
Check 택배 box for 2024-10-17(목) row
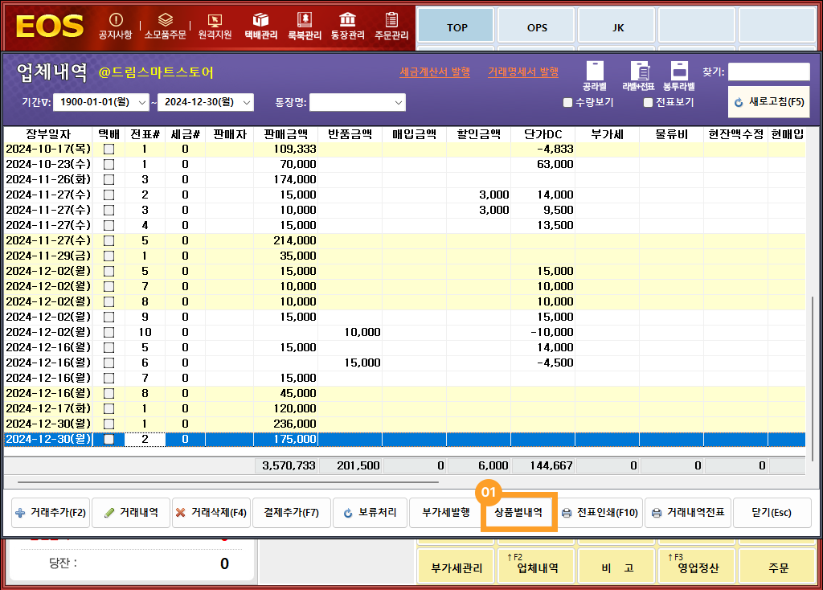point(109,149)
